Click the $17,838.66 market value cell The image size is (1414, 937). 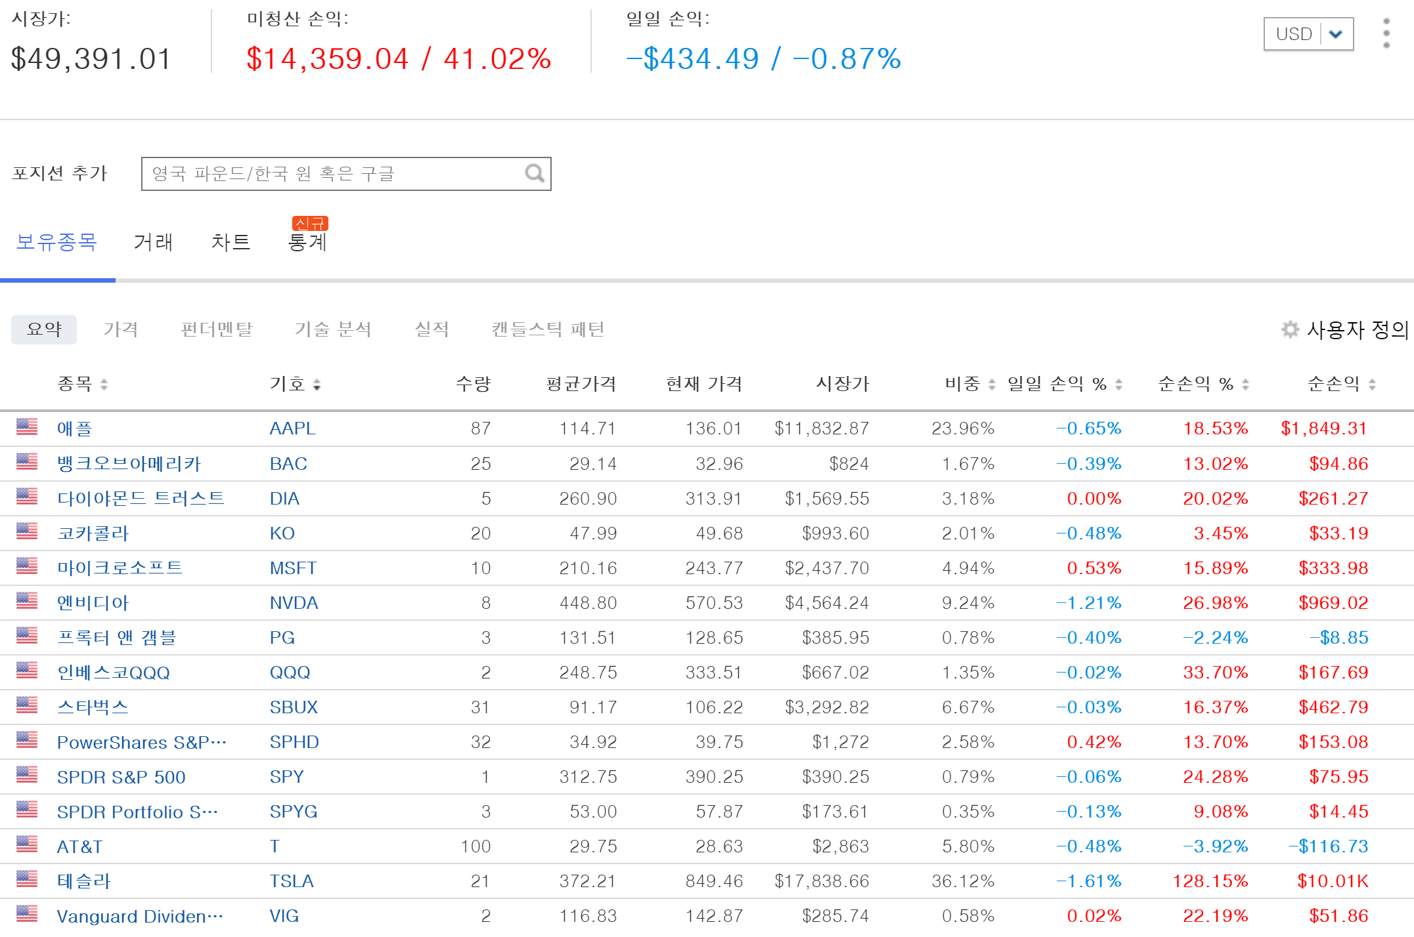tap(822, 881)
